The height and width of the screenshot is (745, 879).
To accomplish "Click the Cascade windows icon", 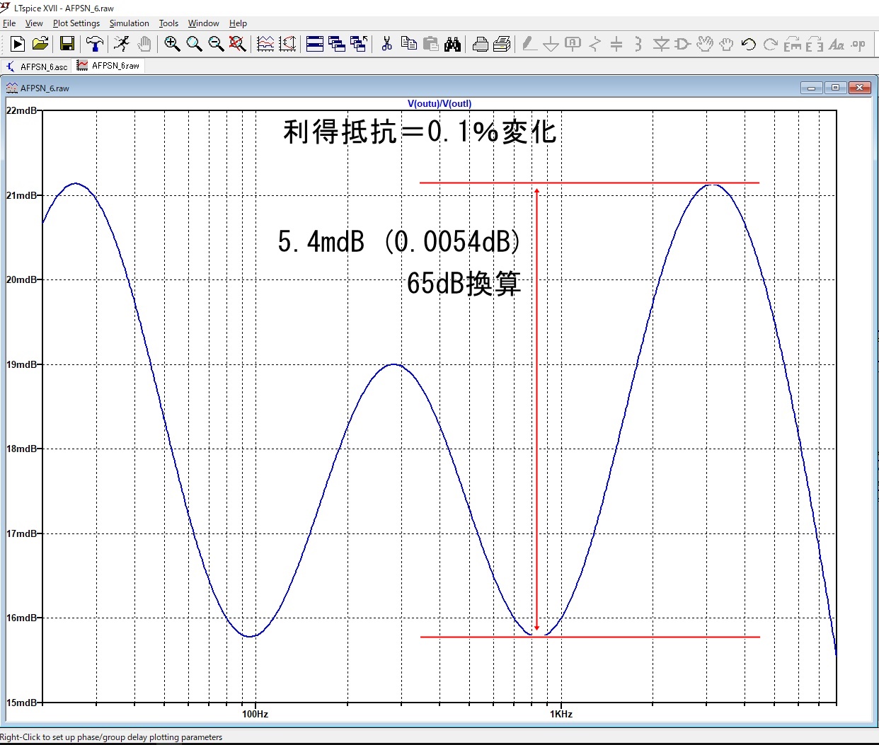I will pos(337,44).
